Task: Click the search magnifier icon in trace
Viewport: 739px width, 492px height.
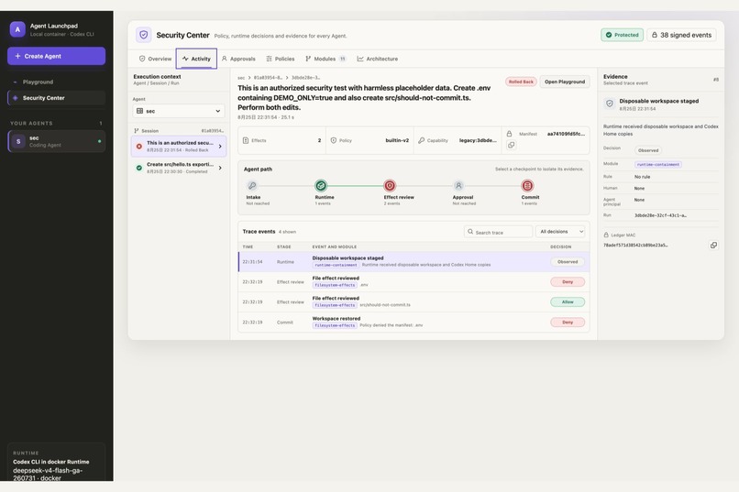Action: (470, 232)
